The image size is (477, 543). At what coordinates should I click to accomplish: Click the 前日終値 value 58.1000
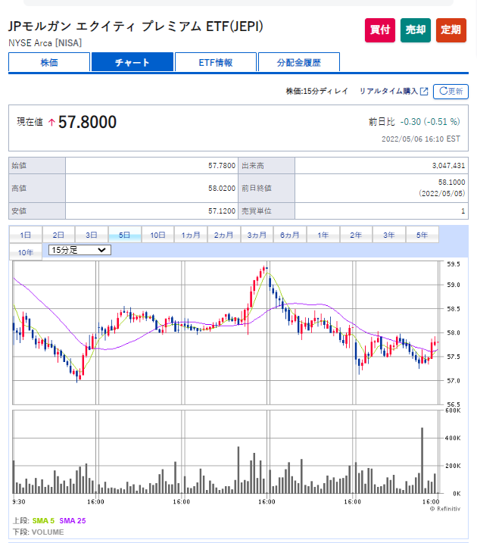(x=452, y=183)
